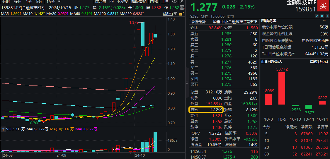Click the 10-9 net inflow bar 53772
This screenshot has height=159, width=330.
(x=282, y=88)
